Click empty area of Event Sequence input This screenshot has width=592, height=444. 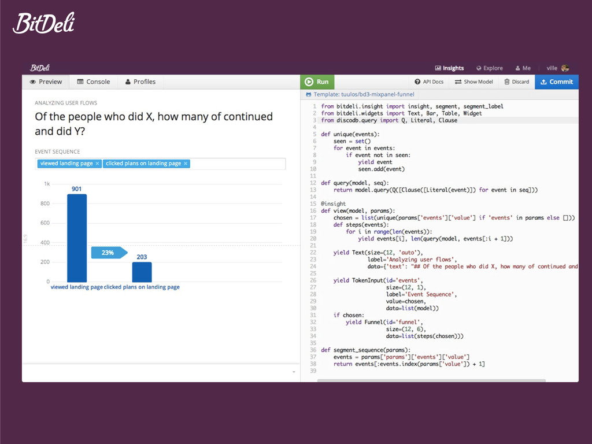pyautogui.click(x=238, y=164)
